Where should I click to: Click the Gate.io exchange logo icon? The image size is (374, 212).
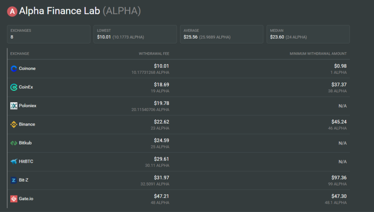(14, 198)
